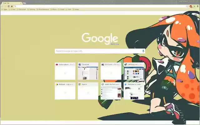Select the New Tab tab
This screenshot has width=200, height=125.
(12, 3)
